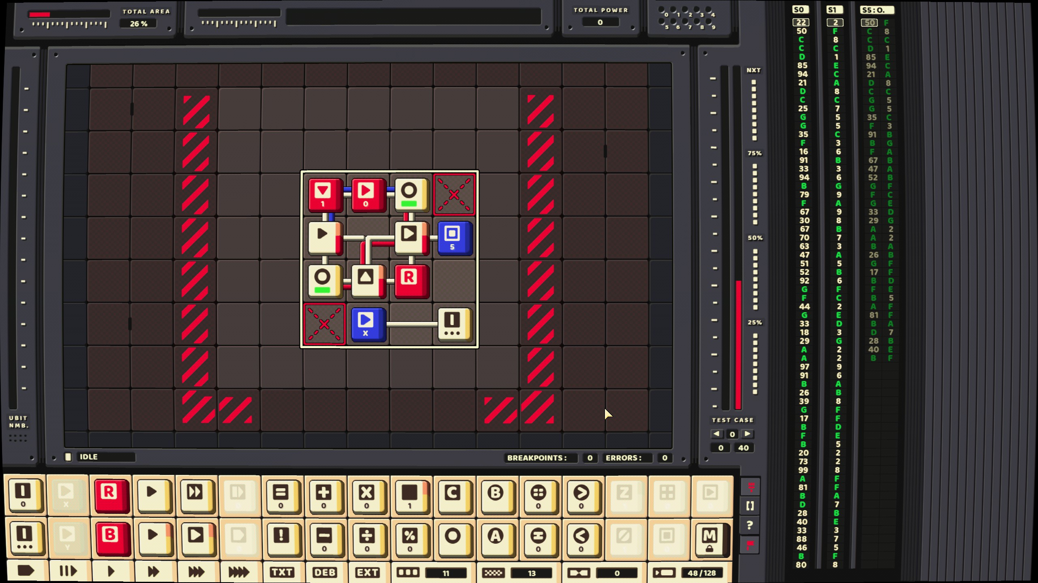Switch to the S1 stream column
Screen dimensions: 1038x583
click(x=834, y=10)
